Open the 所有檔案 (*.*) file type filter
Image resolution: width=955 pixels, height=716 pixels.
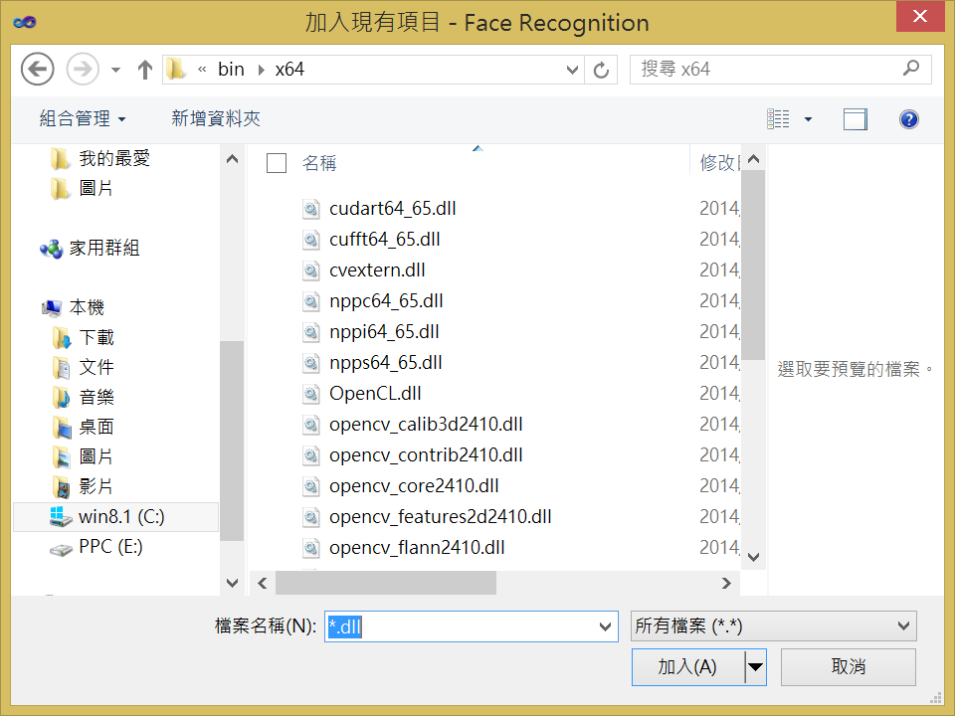pos(773,626)
